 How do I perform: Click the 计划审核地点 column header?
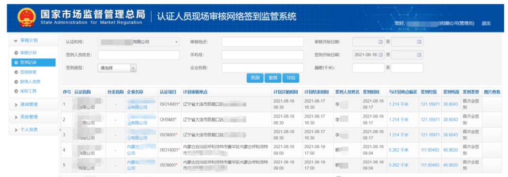pyautogui.click(x=195, y=92)
